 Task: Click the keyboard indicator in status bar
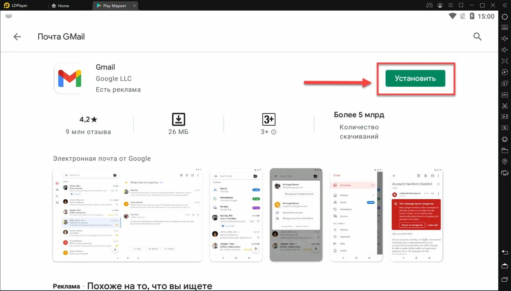pyautogui.click(x=9, y=16)
